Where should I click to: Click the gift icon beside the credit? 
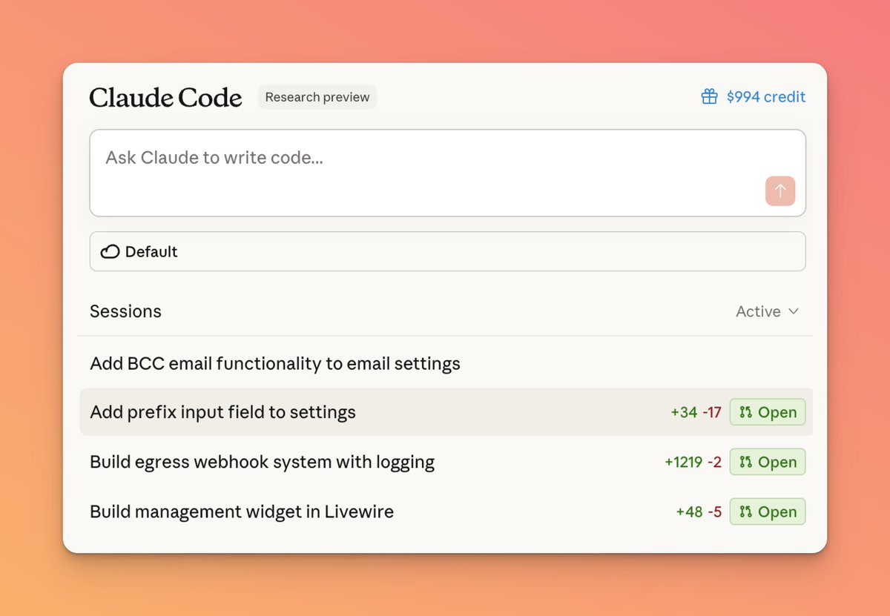tap(710, 97)
